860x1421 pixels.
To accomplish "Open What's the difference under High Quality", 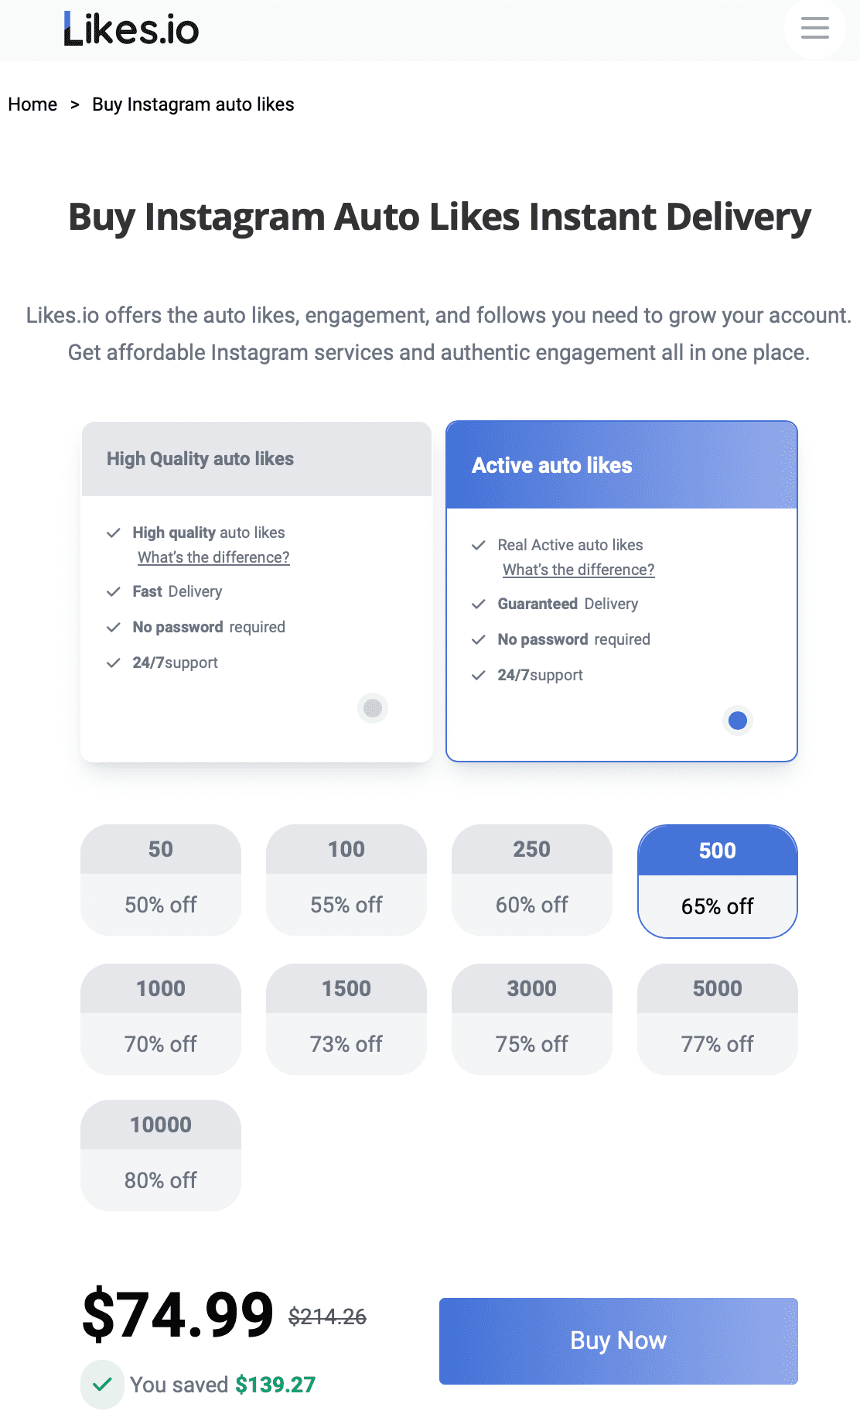I will 213,557.
